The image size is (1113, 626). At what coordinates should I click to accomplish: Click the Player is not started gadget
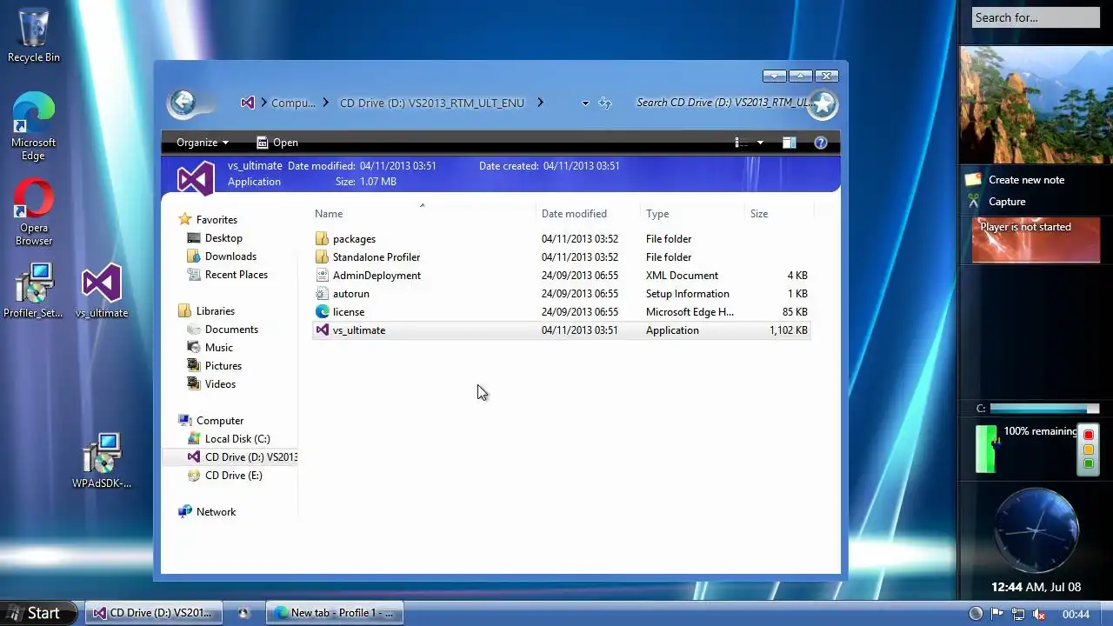coord(1036,239)
